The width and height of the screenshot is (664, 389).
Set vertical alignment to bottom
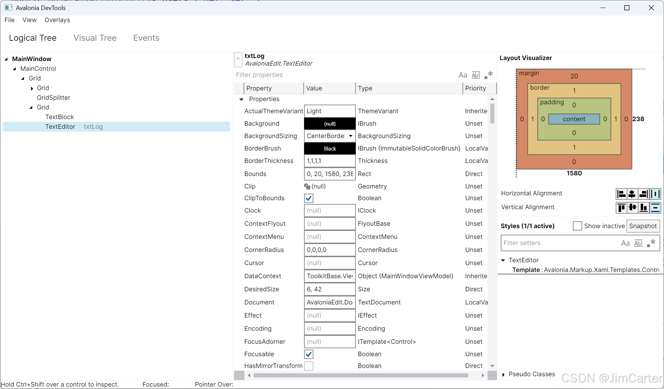pos(644,207)
